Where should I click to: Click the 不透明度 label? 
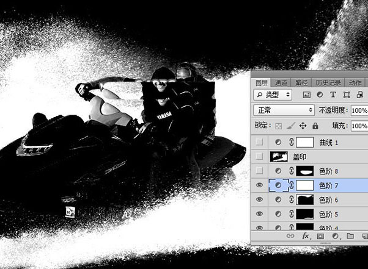click(333, 110)
